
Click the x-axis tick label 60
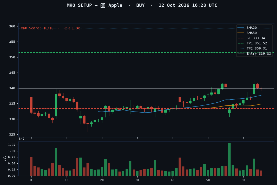point(243,180)
